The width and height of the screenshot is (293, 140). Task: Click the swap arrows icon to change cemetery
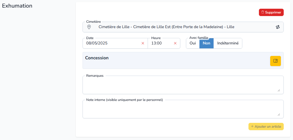[278, 27]
